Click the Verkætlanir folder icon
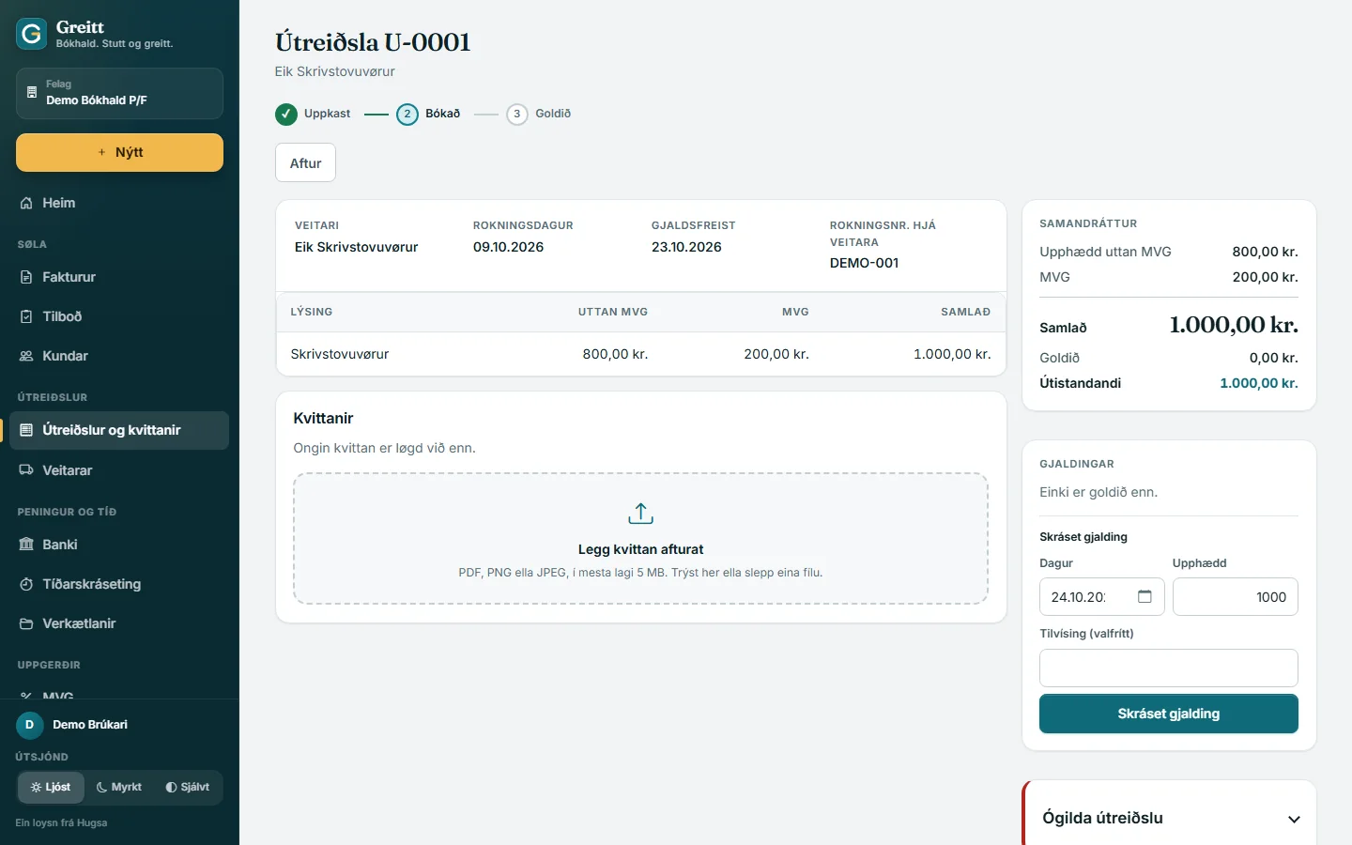 (x=26, y=623)
